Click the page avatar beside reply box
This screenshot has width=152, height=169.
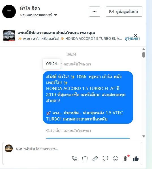click(9, 148)
